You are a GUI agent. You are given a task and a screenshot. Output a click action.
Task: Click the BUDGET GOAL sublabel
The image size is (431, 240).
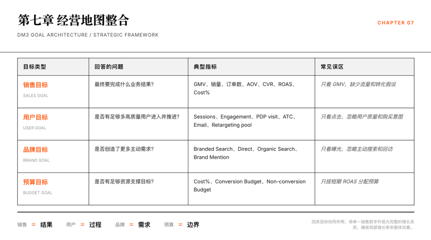[x=38, y=193]
